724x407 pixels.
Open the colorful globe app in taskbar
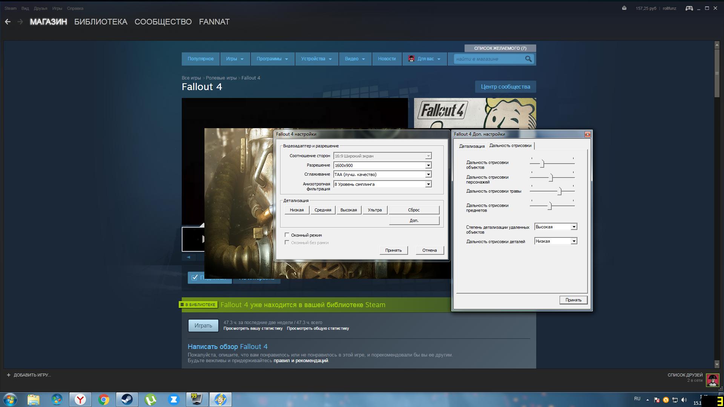coord(57,399)
